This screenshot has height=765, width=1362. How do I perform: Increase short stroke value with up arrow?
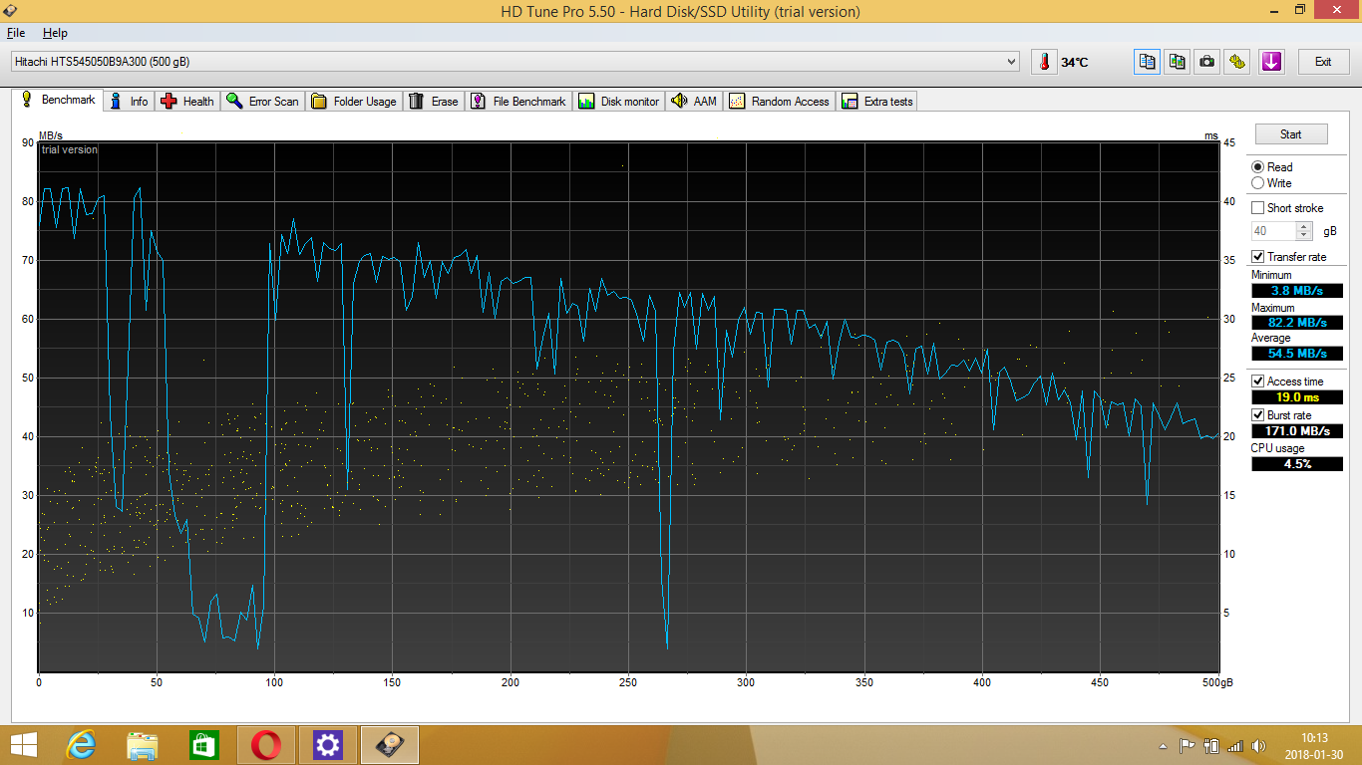1304,226
